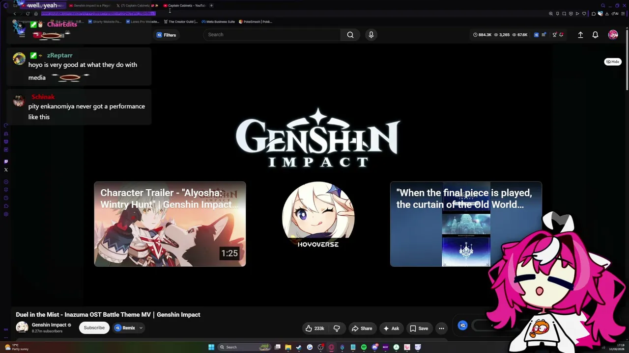The image size is (629, 353).
Task: Open the browser easy-setup sliders icon
Action: coord(624,14)
